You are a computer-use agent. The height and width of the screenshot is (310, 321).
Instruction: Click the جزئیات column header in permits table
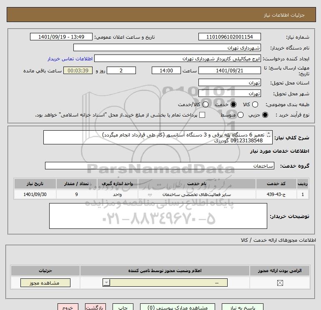[45, 270]
